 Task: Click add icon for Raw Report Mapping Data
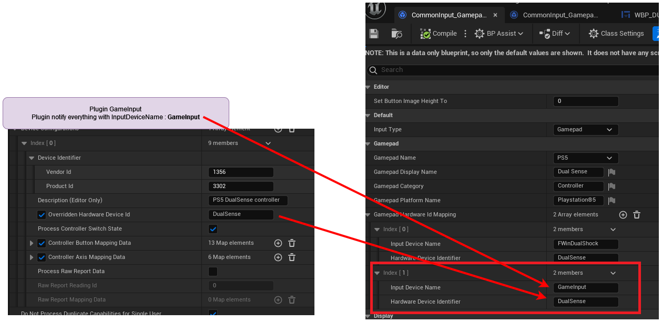tap(278, 300)
